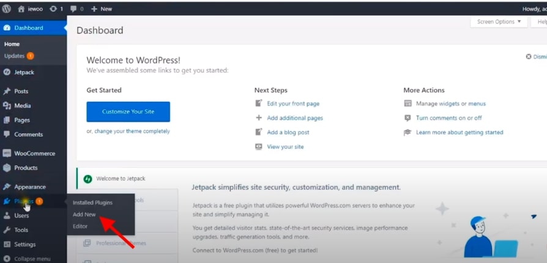547x263 pixels.
Task: Click the menus link in More Actions
Action: pyautogui.click(x=477, y=103)
